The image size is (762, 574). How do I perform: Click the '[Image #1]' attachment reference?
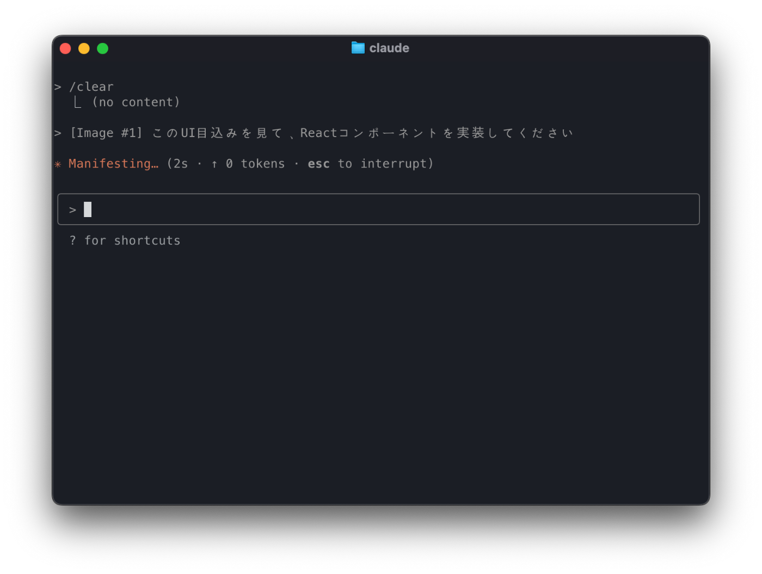pyautogui.click(x=106, y=133)
